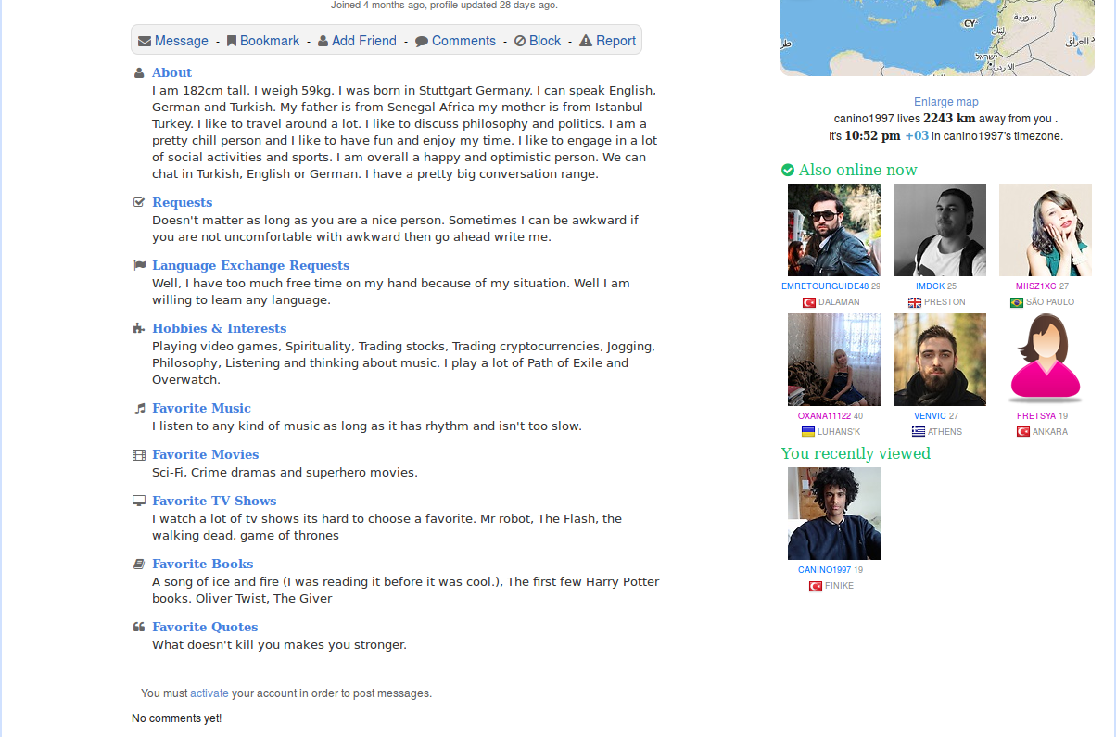Open MIISZ1XC's profile photo
Image resolution: width=1116 pixels, height=737 pixels.
point(1046,230)
